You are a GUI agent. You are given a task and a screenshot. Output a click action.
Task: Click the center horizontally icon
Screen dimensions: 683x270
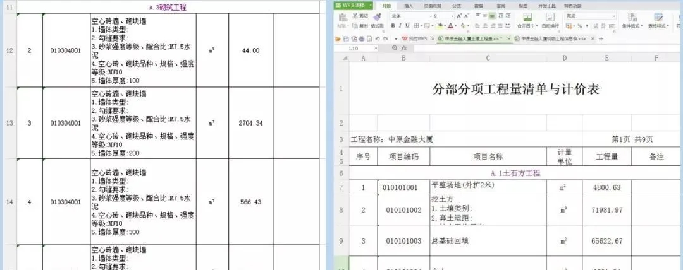485,26
